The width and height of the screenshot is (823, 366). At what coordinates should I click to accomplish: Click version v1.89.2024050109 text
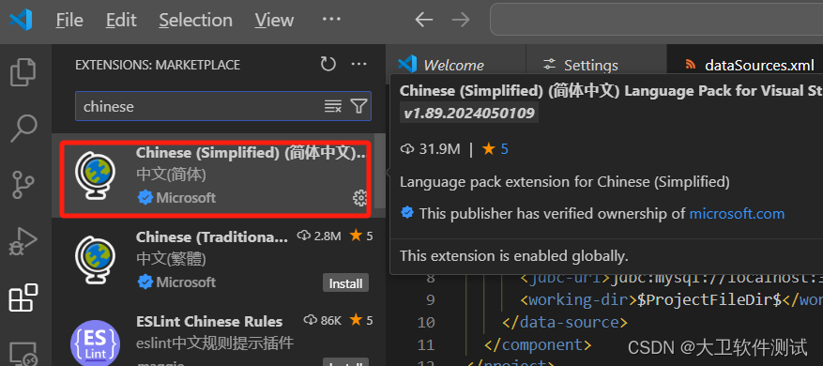(x=469, y=113)
